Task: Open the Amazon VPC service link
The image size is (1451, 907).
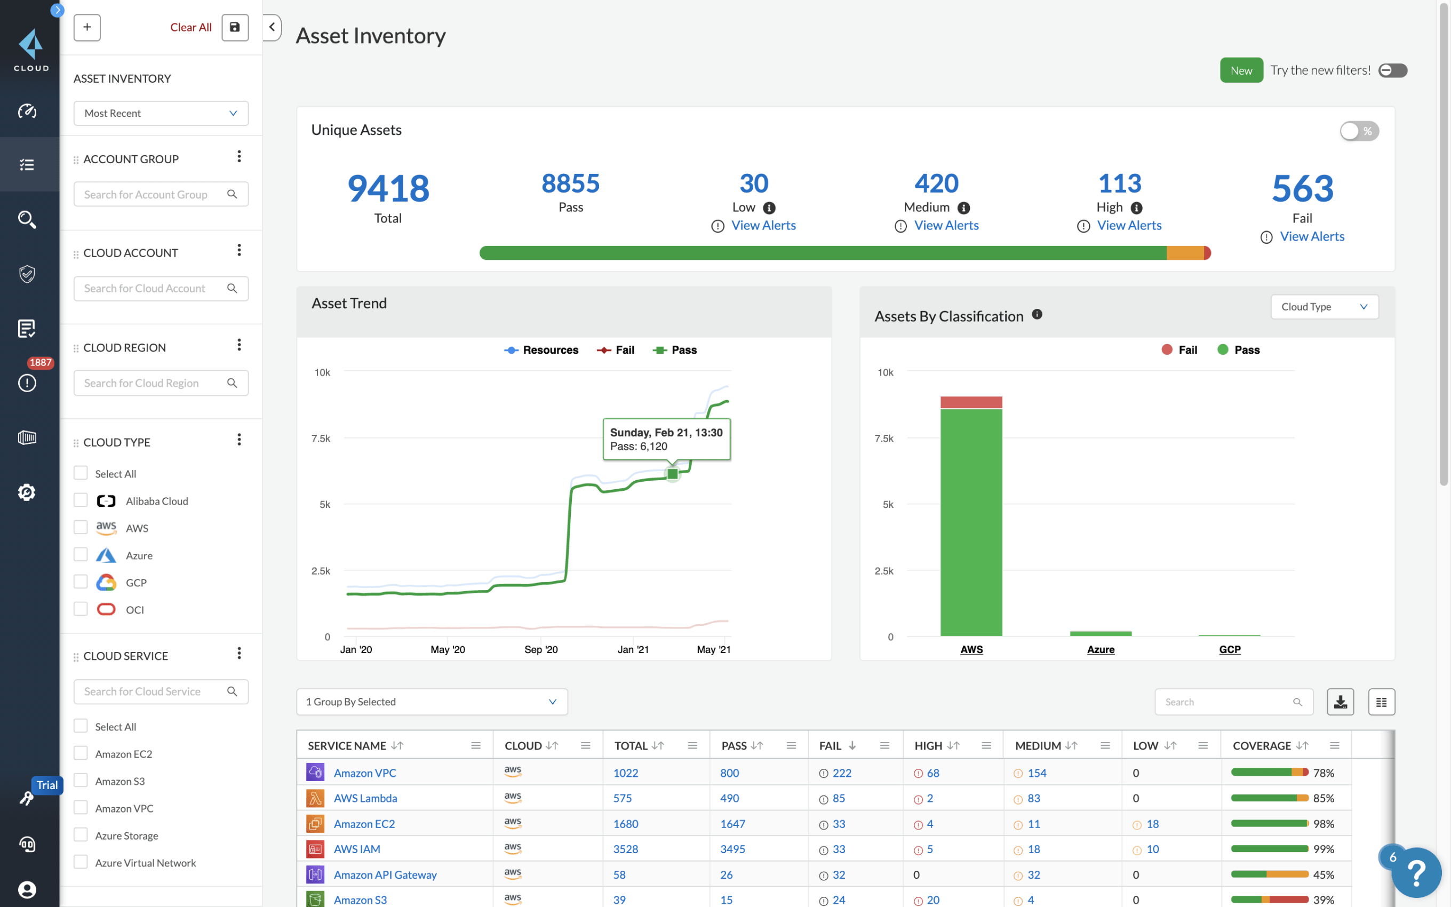Action: pyautogui.click(x=364, y=773)
